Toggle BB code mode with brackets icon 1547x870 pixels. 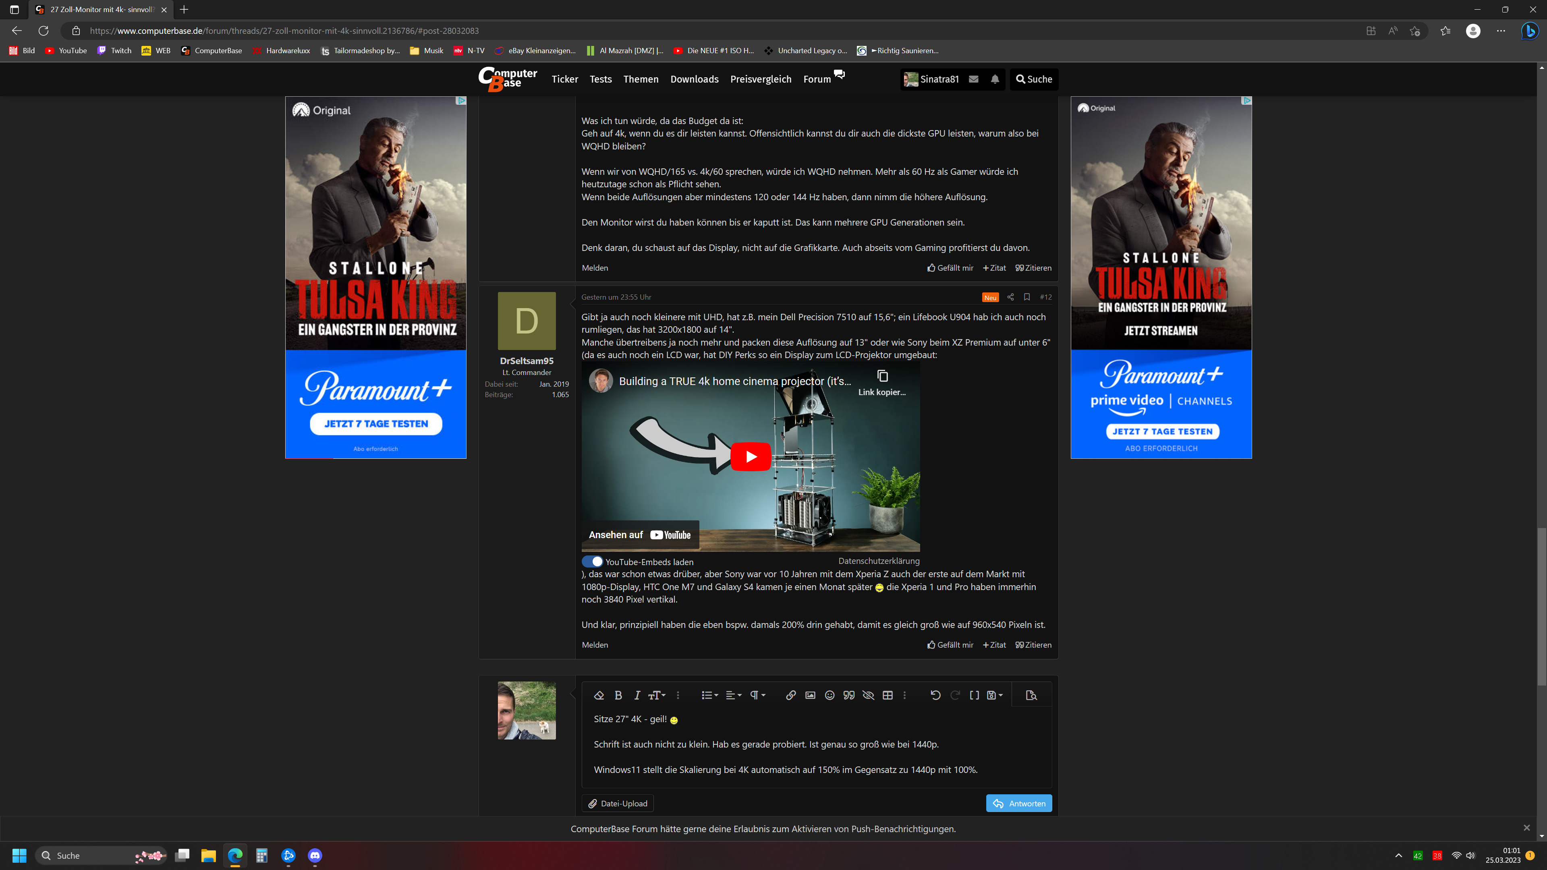pyautogui.click(x=974, y=695)
